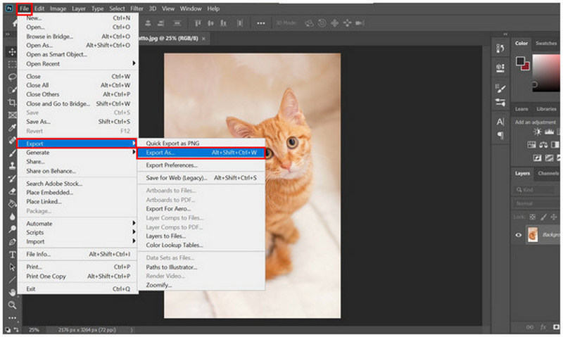563x337 pixels.
Task: Pick a color in the Color field
Action: coord(546,73)
